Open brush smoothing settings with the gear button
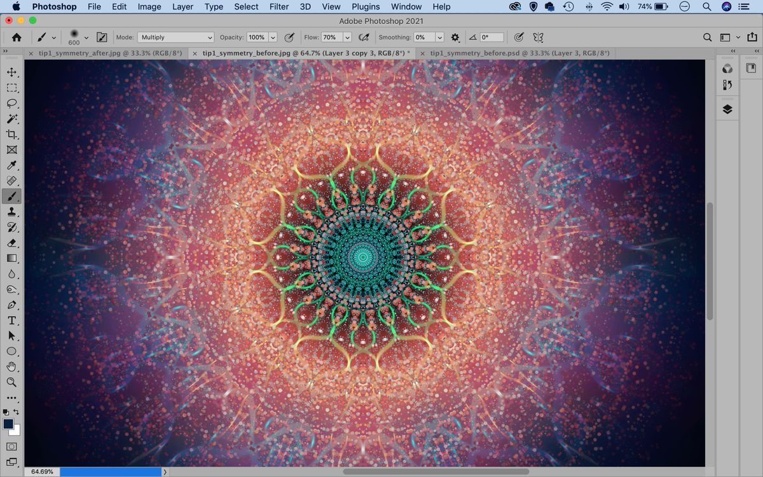Screen dimensions: 763x477 coord(455,37)
